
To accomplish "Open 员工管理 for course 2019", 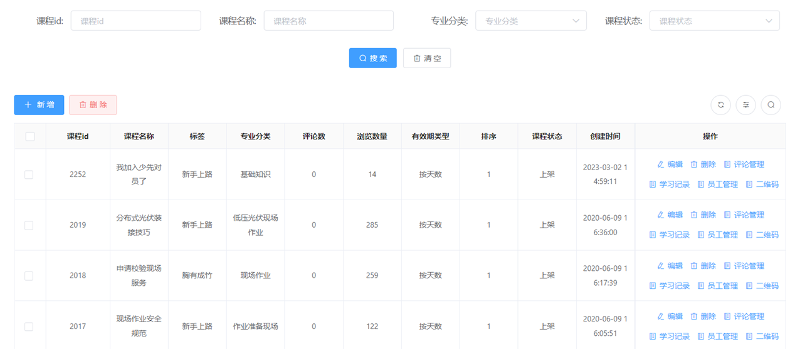I will click(717, 235).
